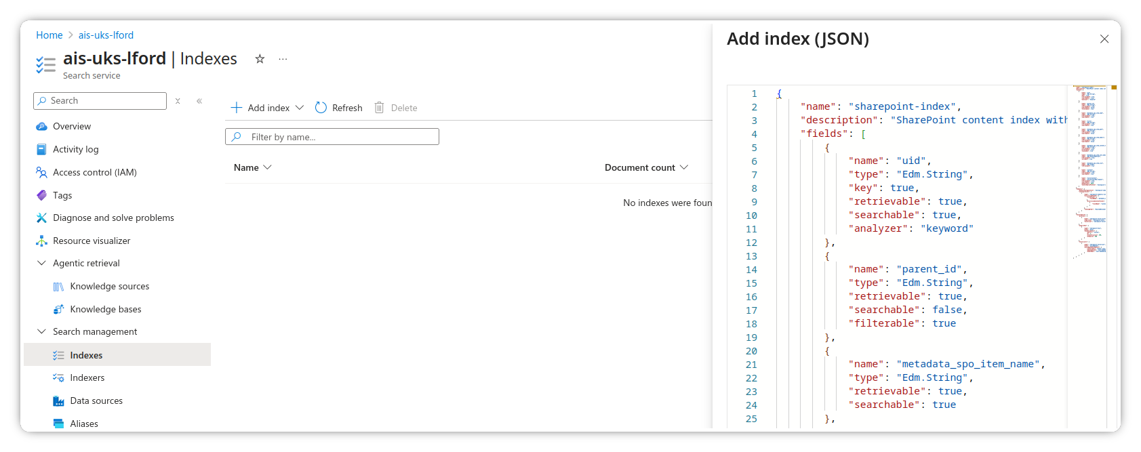Click the Resource visualizer icon
The image size is (1141, 452).
click(x=41, y=241)
